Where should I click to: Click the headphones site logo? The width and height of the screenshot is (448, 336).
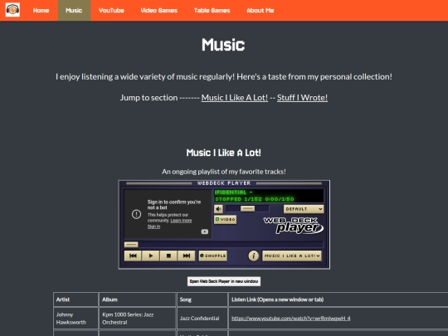(12, 10)
